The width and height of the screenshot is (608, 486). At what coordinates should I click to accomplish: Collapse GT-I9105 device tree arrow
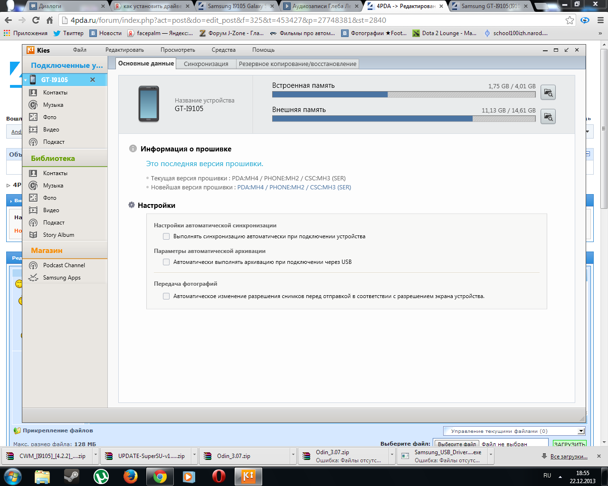pos(25,80)
